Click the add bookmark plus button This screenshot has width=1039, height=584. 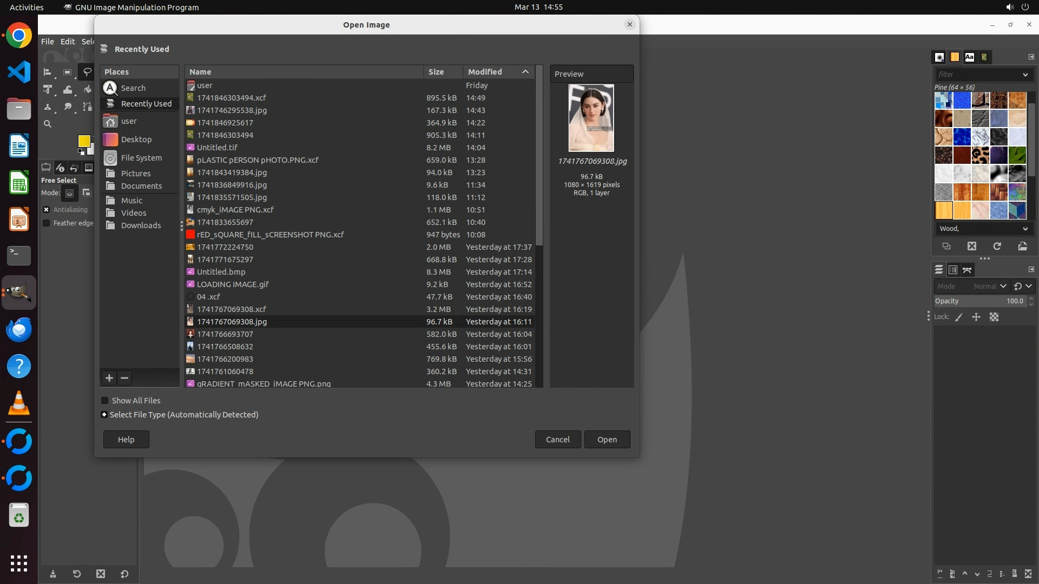point(109,378)
